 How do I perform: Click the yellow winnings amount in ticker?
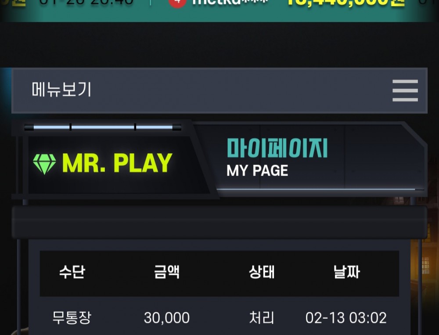click(x=345, y=4)
